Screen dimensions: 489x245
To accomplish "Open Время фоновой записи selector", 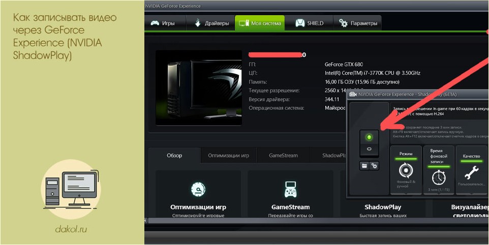I will [x=439, y=170].
